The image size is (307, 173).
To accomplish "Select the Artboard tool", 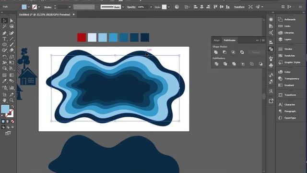I will pos(4,95).
